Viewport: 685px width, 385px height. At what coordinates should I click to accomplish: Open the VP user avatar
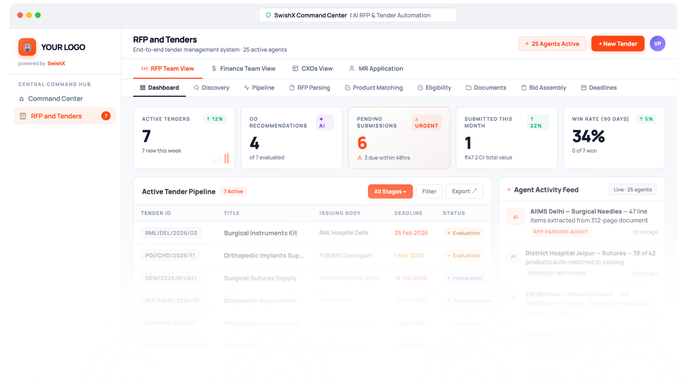657,44
